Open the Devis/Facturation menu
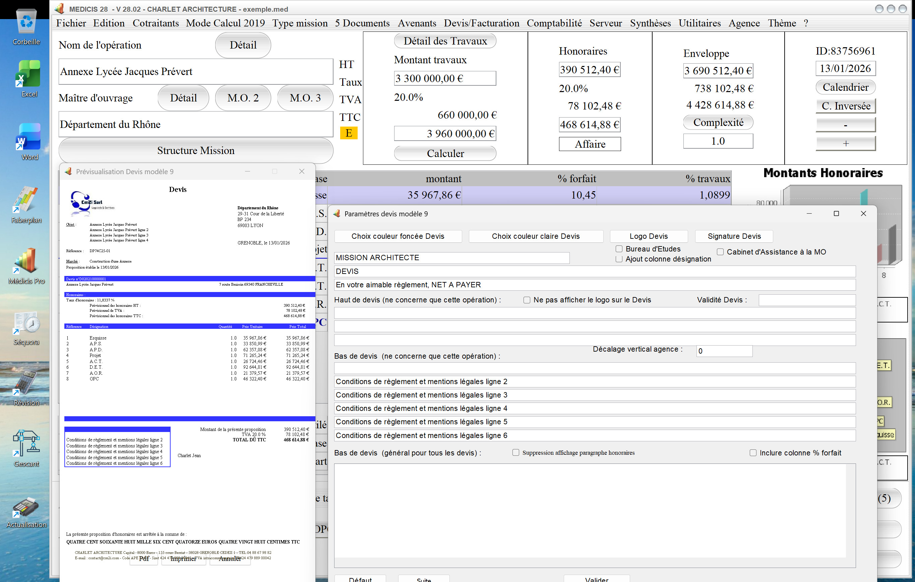The image size is (915, 582). point(481,23)
